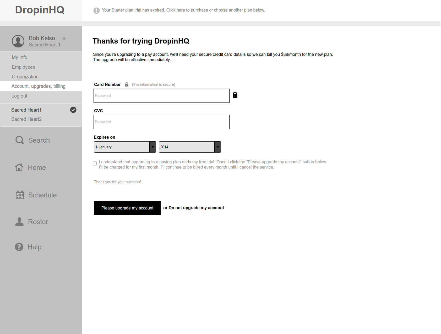
Task: Click the trial expired alert icon
Action: point(96,10)
